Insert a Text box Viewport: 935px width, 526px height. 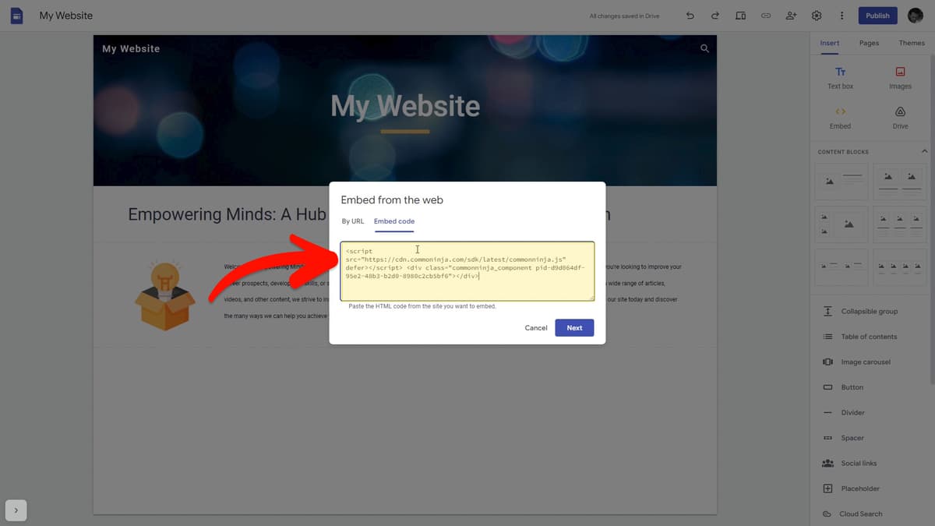pos(841,78)
